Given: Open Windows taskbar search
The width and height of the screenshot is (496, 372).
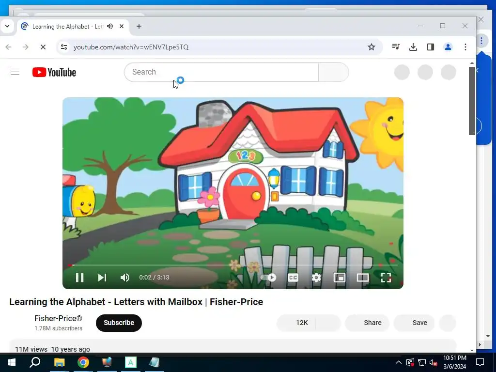Looking at the screenshot, I should [x=35, y=362].
